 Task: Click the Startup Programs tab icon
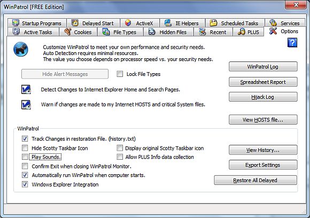point(15,23)
